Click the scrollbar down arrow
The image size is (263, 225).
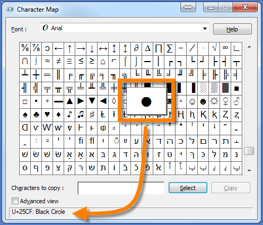(249, 171)
